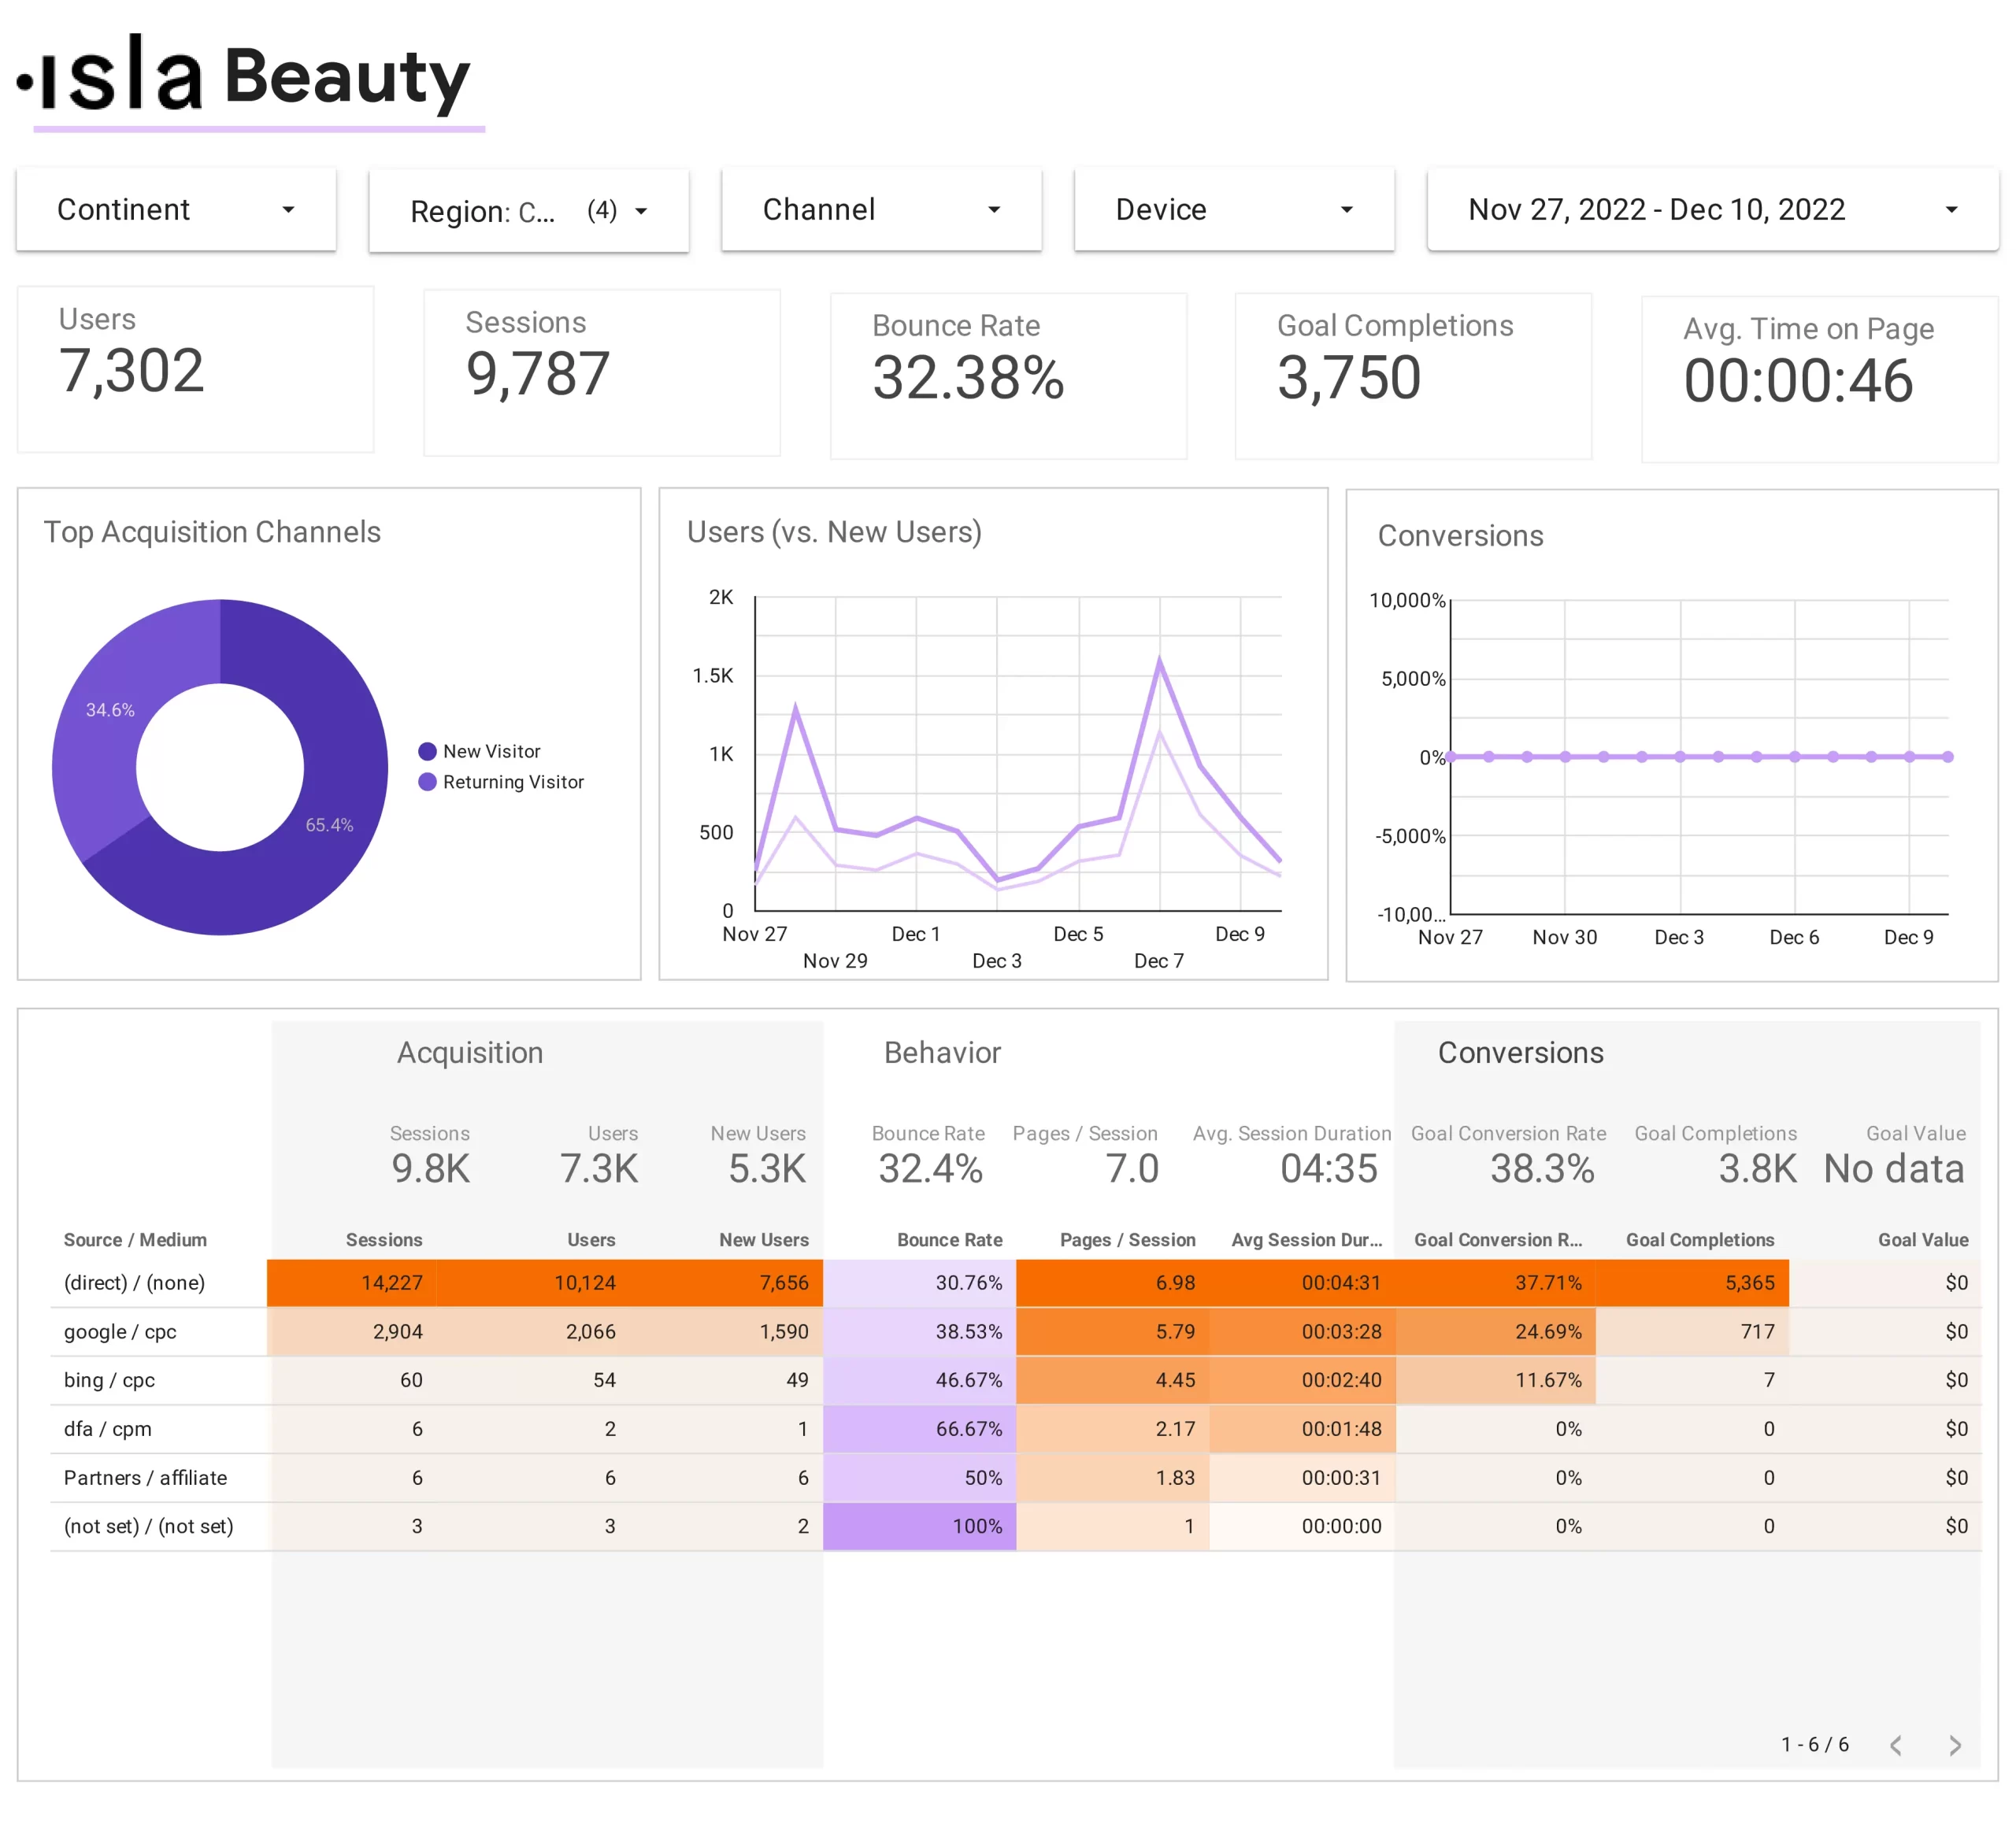Screen dimensions: 2016x1847
Task: Select the (not set) / (not set) row
Action: pos(1016,1526)
